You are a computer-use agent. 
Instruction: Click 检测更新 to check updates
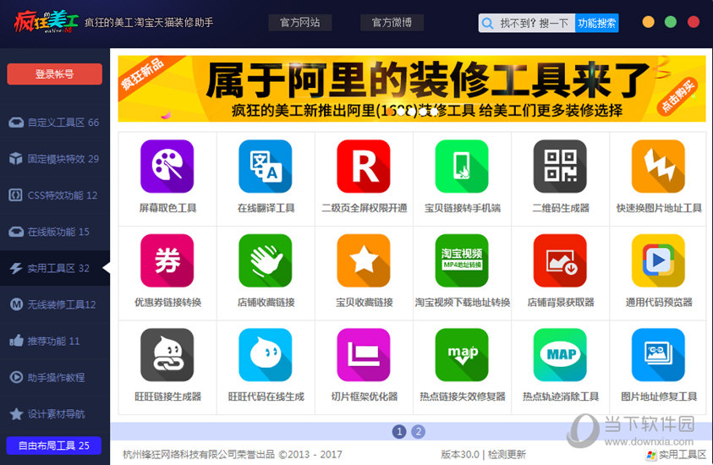point(507,455)
